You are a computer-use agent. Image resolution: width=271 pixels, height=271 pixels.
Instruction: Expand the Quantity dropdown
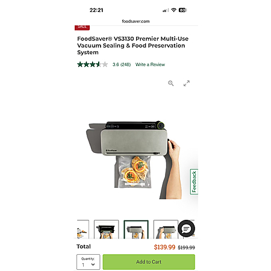coord(89,262)
